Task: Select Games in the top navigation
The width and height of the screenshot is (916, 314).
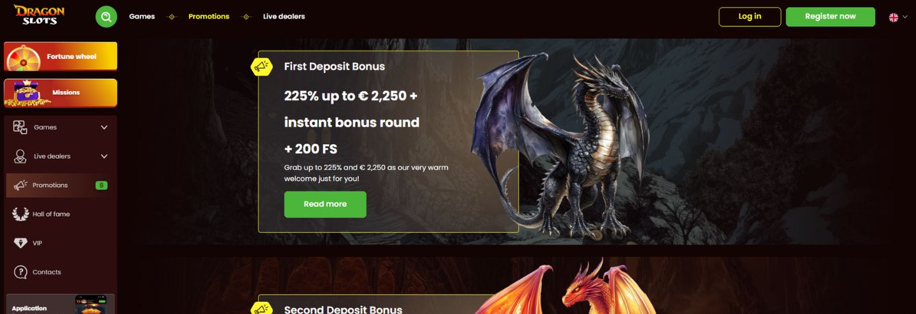Action: point(142,17)
